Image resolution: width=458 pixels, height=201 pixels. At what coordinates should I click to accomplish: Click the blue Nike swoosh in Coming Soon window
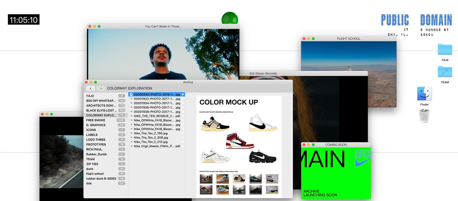[x=362, y=159]
